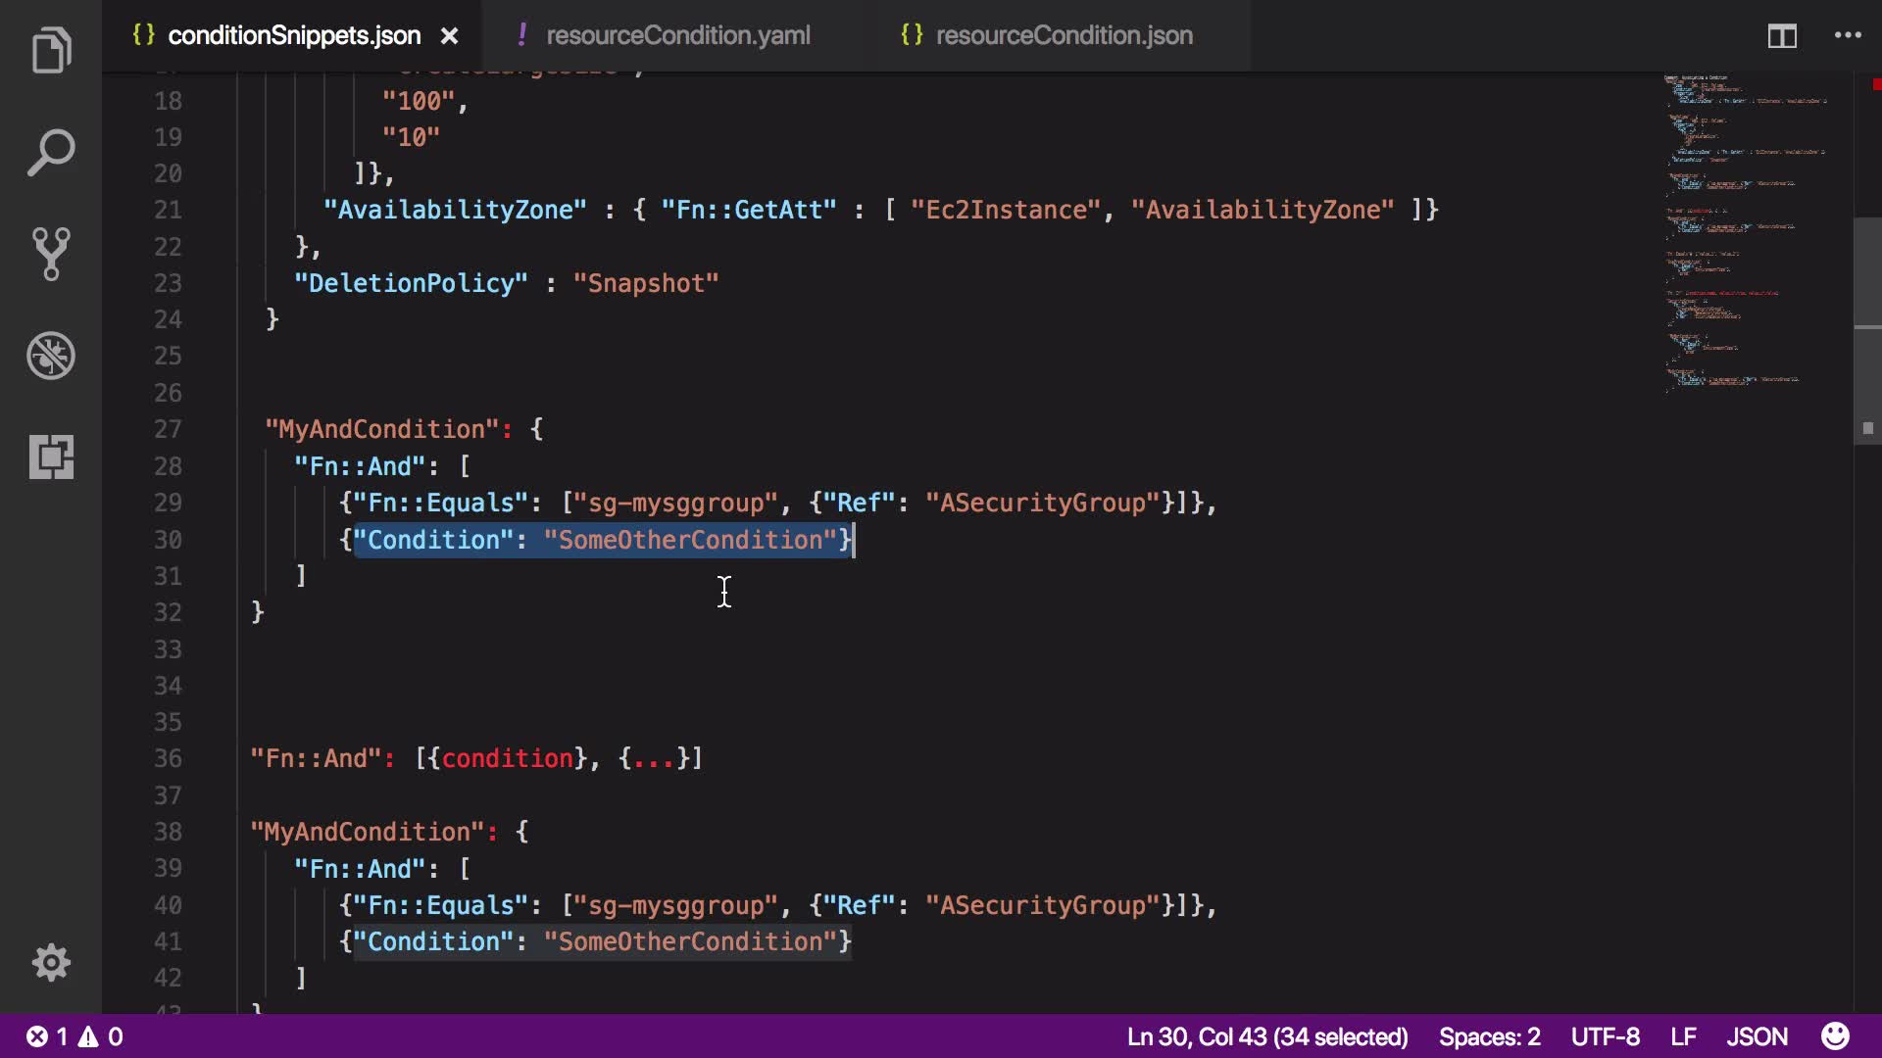Select the JSON language mode
This screenshot has height=1058, width=1882.
1757,1036
